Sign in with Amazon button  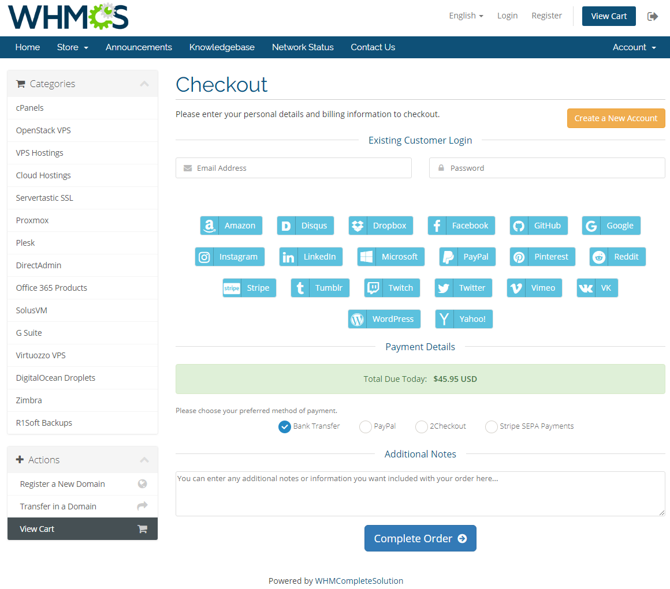231,226
